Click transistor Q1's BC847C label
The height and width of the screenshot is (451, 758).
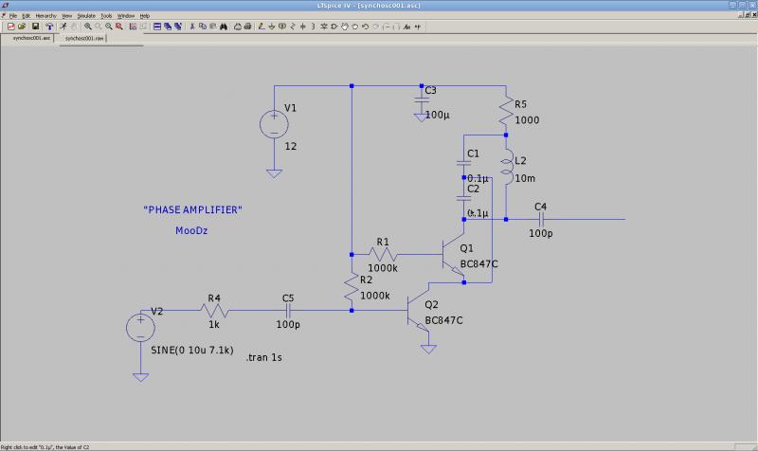478,264
